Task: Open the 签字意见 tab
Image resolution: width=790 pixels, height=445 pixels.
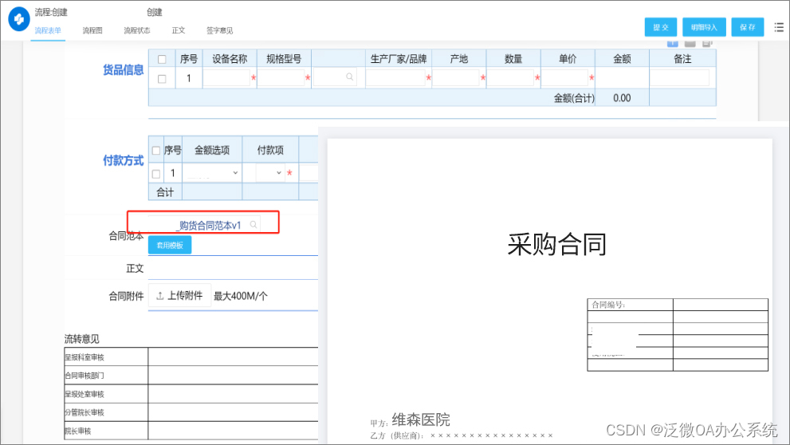Action: [219, 31]
